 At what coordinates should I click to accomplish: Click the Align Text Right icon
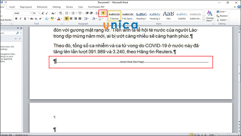click(76, 19)
